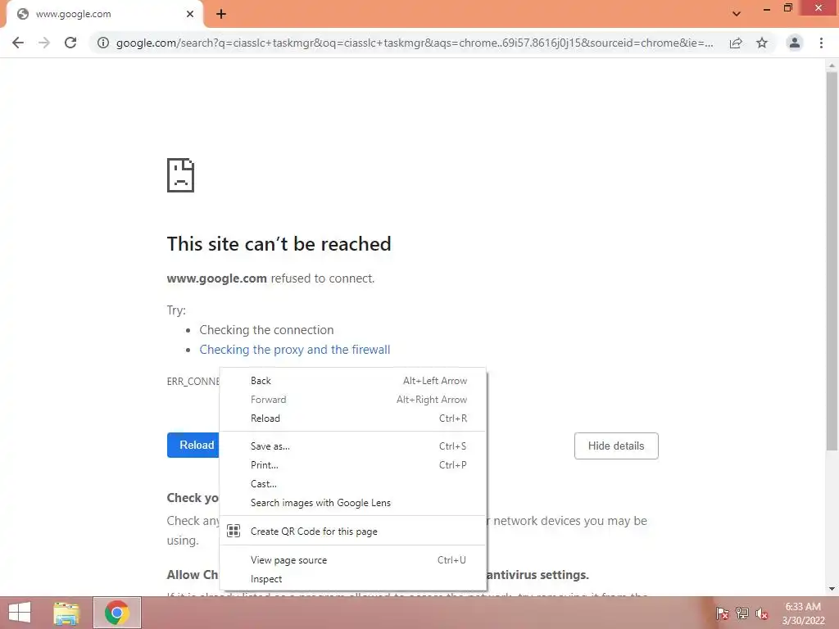Open the Action Center flag tray icon
The image size is (839, 629).
(x=722, y=613)
